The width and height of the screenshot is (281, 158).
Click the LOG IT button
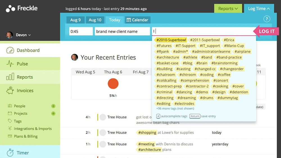click(266, 31)
